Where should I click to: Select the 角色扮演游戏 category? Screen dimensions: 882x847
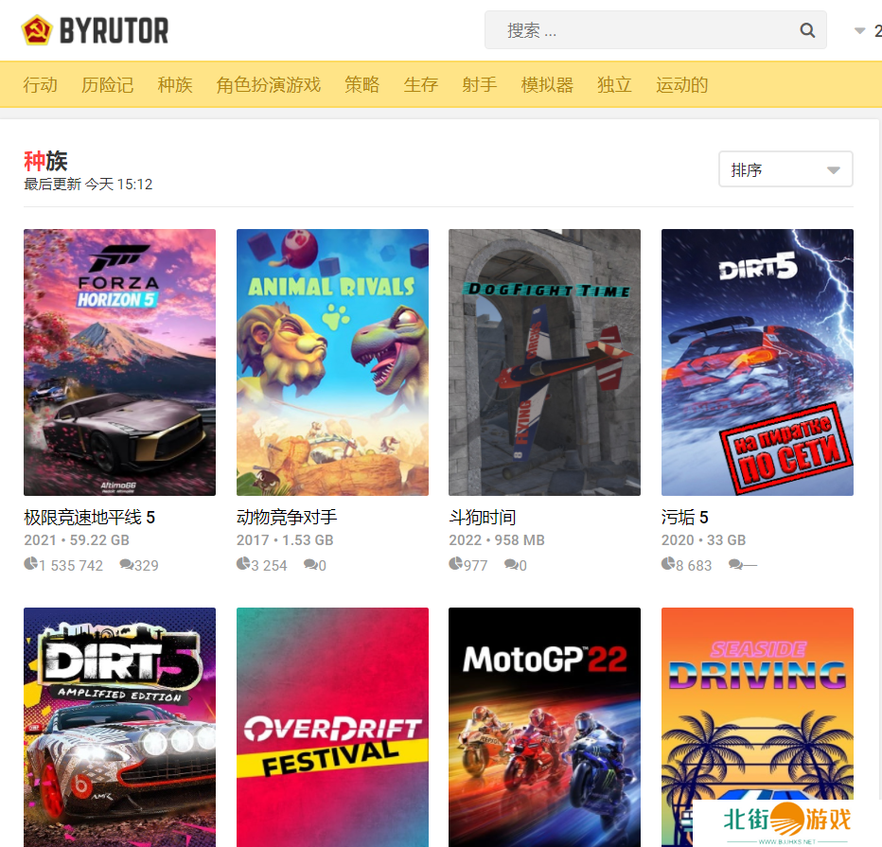268,85
